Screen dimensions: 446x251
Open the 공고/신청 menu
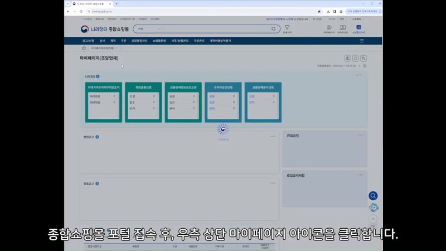pos(88,41)
